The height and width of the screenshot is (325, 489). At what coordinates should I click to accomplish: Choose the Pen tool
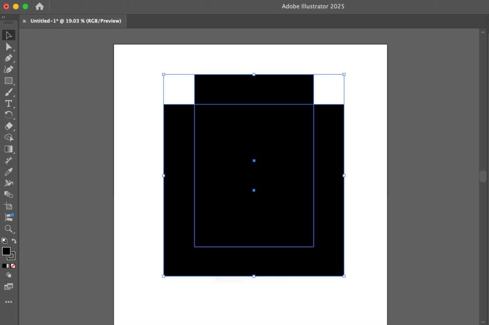pos(9,58)
